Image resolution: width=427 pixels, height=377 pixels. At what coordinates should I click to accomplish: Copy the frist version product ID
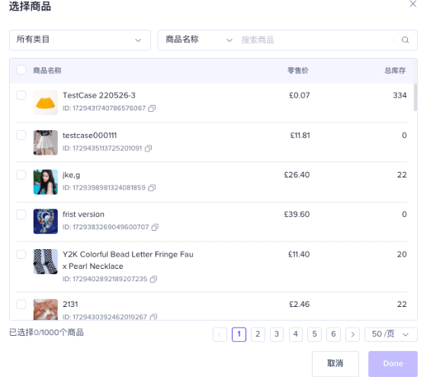pos(155,227)
